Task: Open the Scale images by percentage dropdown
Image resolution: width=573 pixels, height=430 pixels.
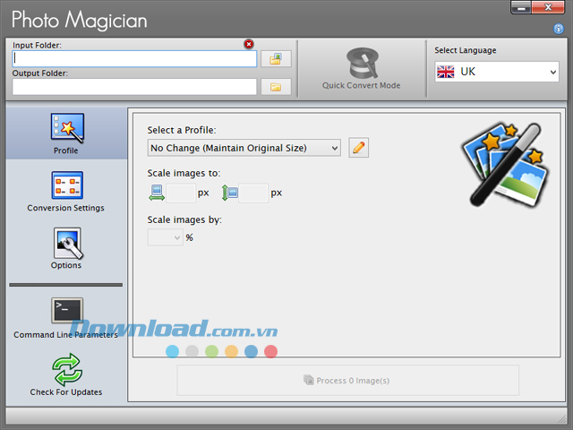Action: tap(165, 237)
